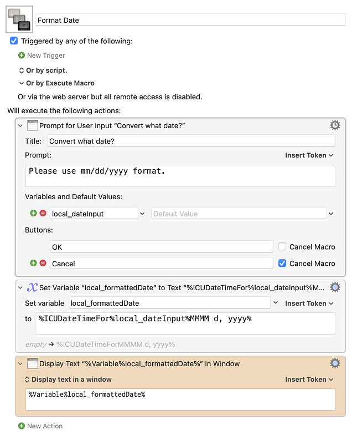Screen dimensions: 352x435
Task: Open Insert Token menu in Prompt section
Action: coord(309,155)
